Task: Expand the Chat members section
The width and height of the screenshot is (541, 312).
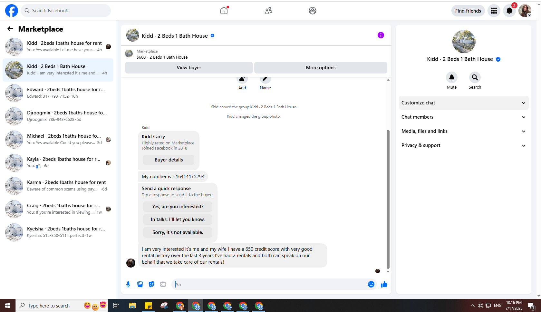Action: point(464,117)
